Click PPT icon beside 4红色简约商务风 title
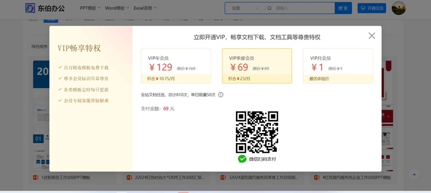431x193 pixels. [x=317, y=177]
